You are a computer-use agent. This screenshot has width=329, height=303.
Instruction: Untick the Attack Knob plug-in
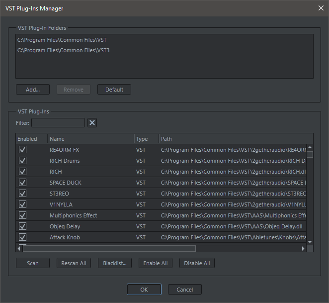(22, 237)
